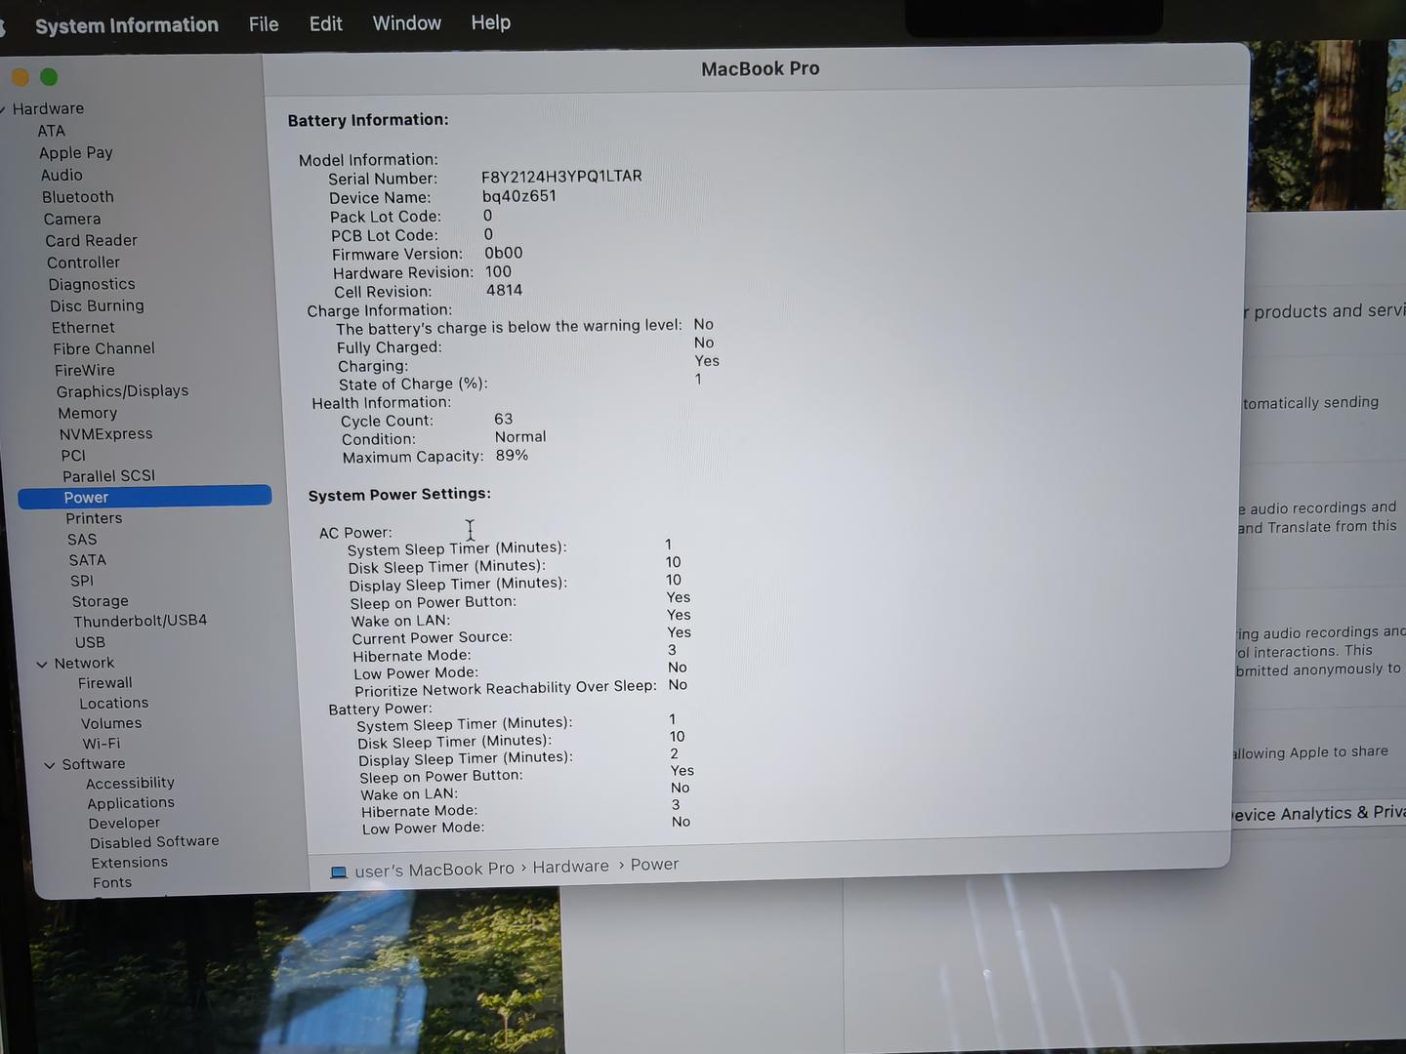Select Accessibility under Software

point(130,784)
